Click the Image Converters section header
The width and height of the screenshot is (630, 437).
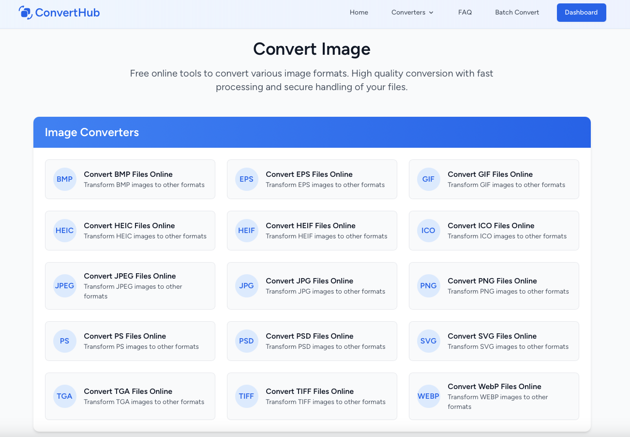(x=312, y=132)
